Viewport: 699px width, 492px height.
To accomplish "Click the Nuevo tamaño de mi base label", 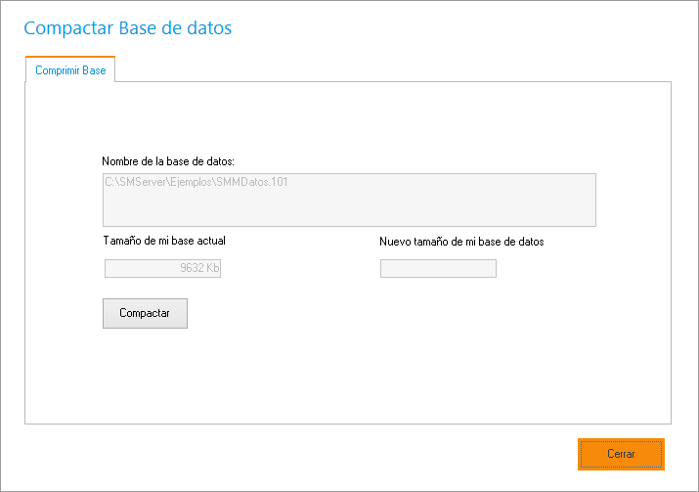I will pyautogui.click(x=461, y=242).
